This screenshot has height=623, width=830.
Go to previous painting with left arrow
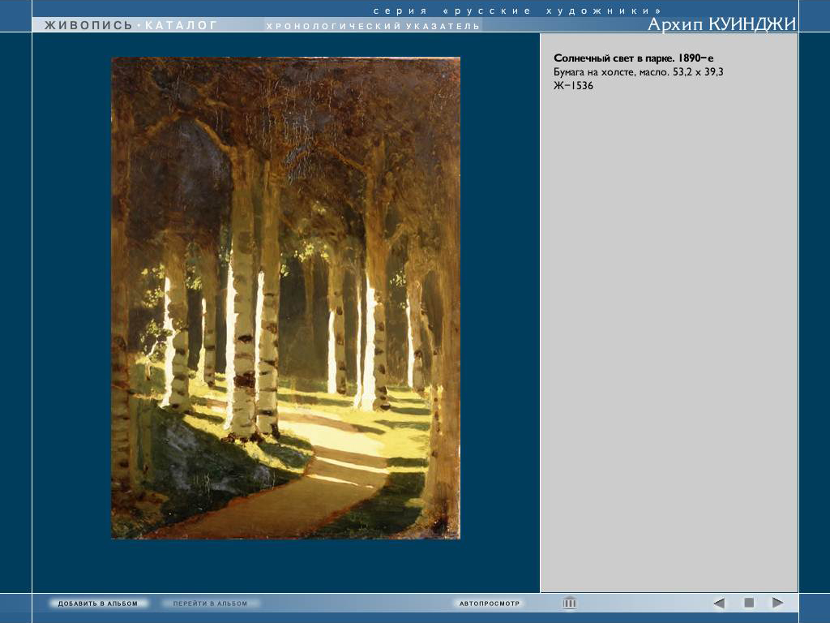719,603
